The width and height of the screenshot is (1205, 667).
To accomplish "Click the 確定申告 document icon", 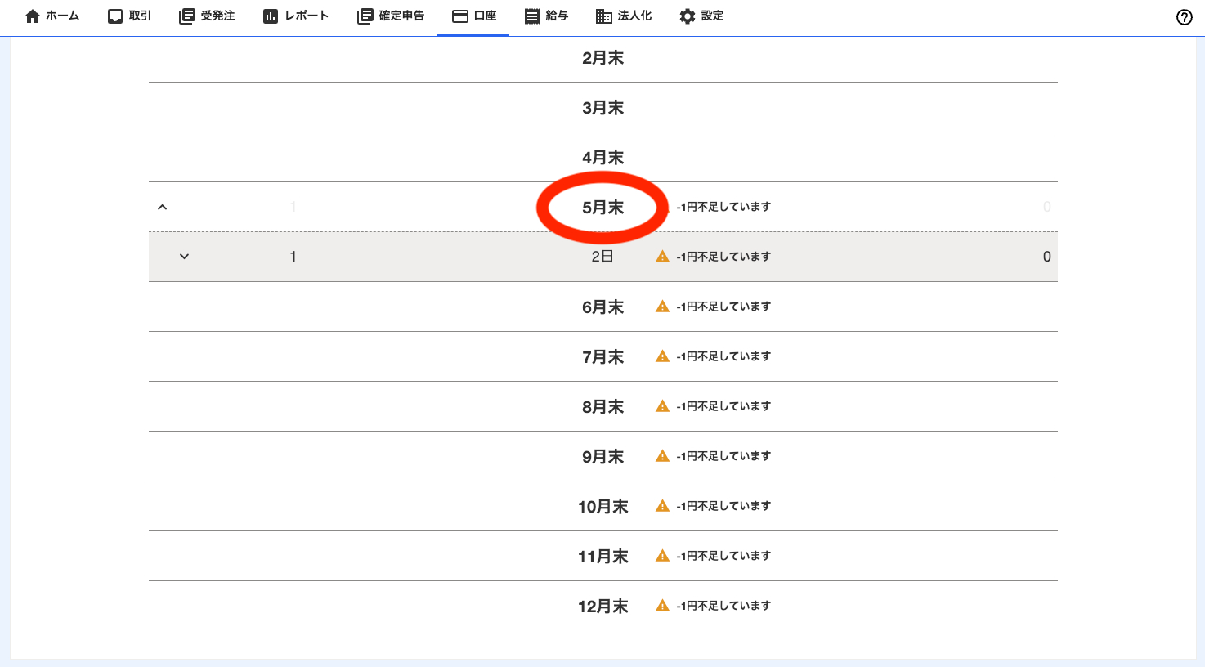I will tap(365, 16).
